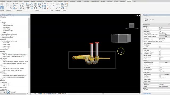Click the Create Assembly icon
The height and width of the screenshot is (95, 170).
tap(62, 4)
